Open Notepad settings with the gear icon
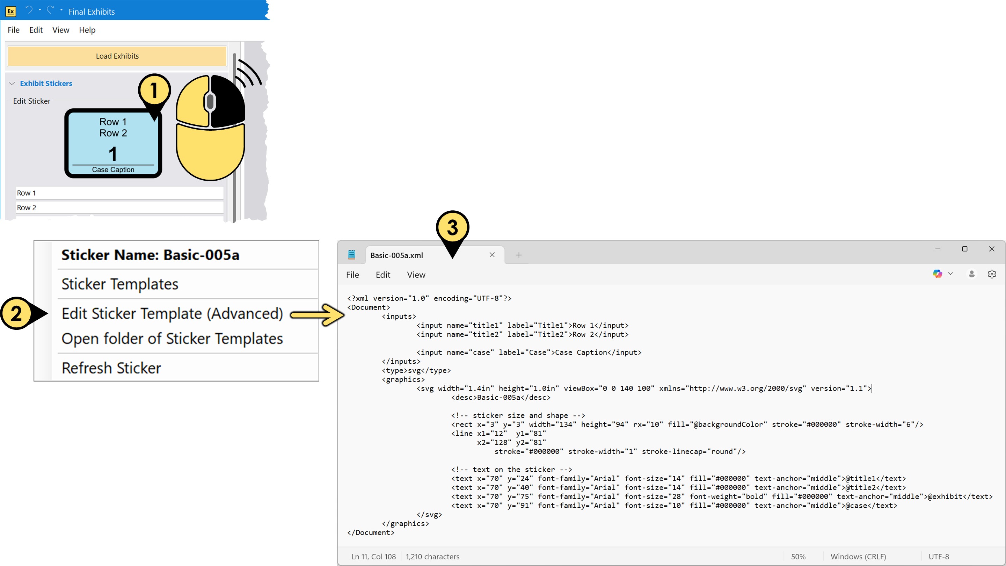Image resolution: width=1006 pixels, height=566 pixels. click(992, 274)
